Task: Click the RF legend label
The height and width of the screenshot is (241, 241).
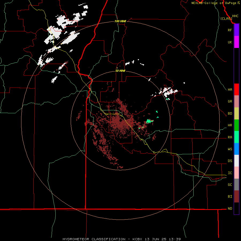Action: click(x=230, y=30)
